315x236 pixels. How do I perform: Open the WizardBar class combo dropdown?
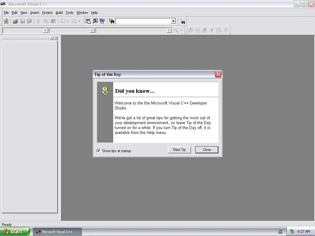(46, 30)
